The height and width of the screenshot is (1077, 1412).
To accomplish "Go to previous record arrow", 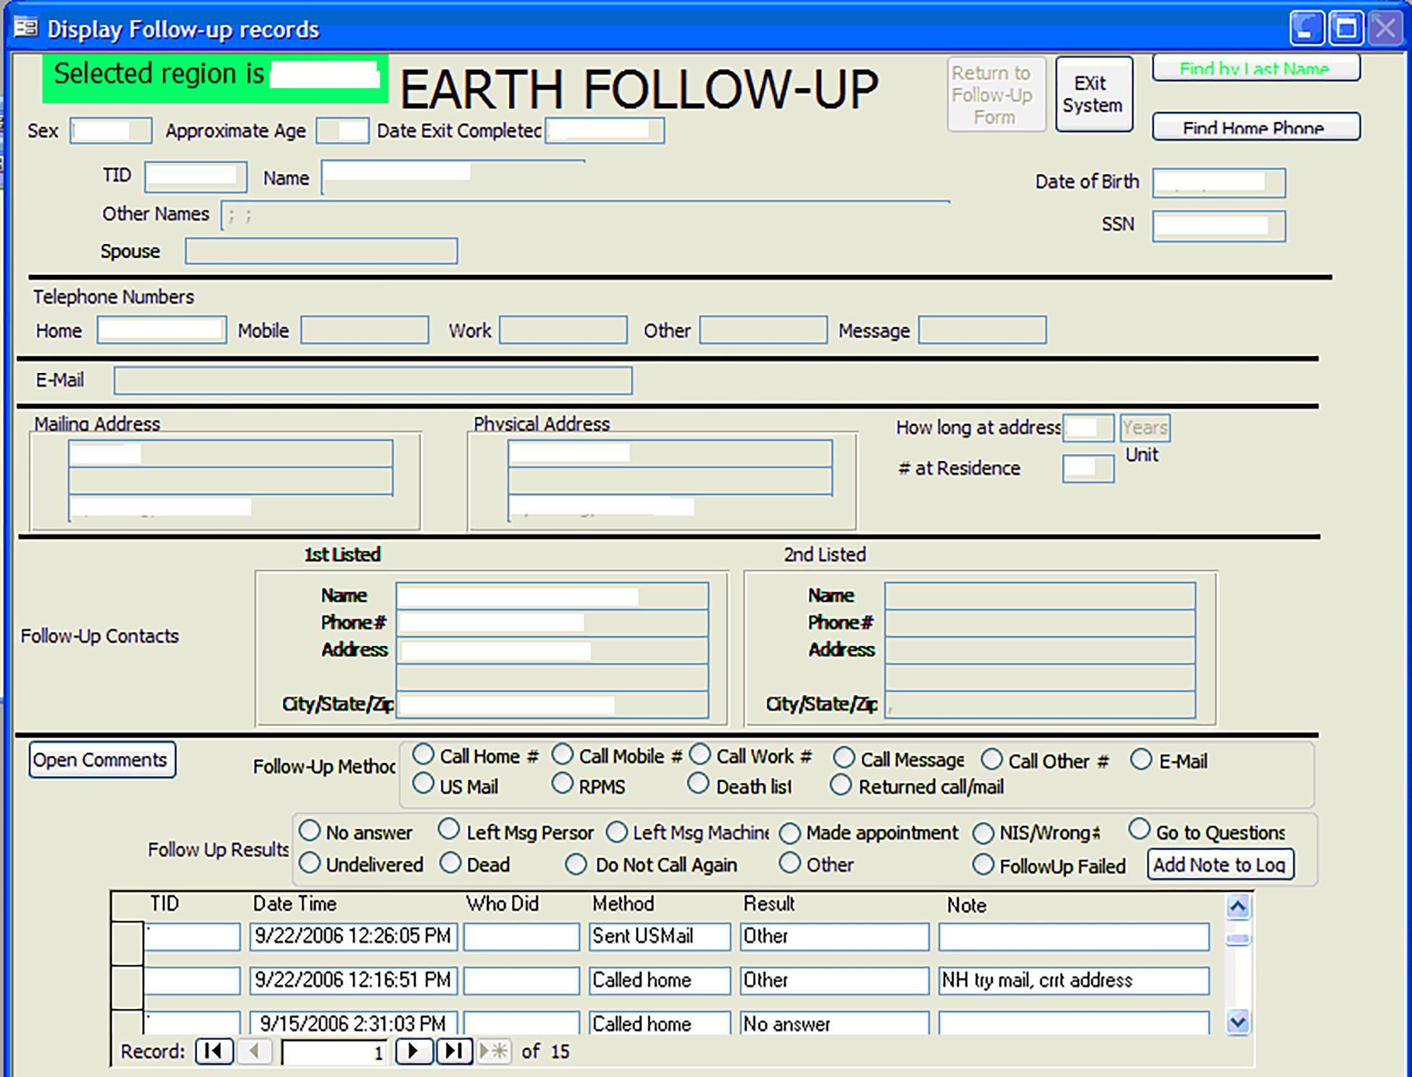I will coord(254,1051).
